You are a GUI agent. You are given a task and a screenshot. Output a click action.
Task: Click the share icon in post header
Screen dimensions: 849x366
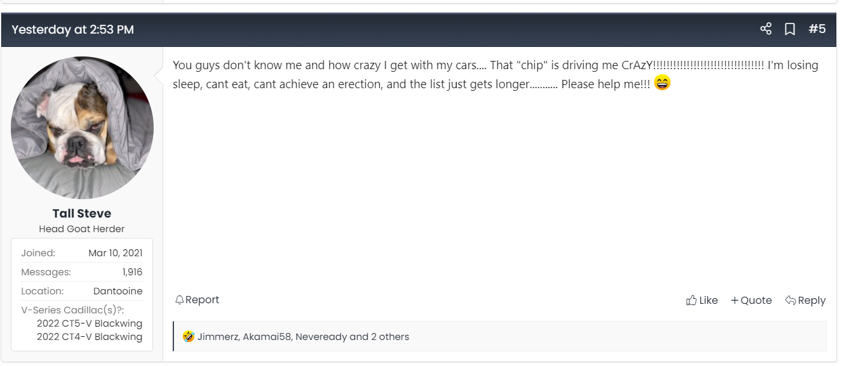[766, 29]
